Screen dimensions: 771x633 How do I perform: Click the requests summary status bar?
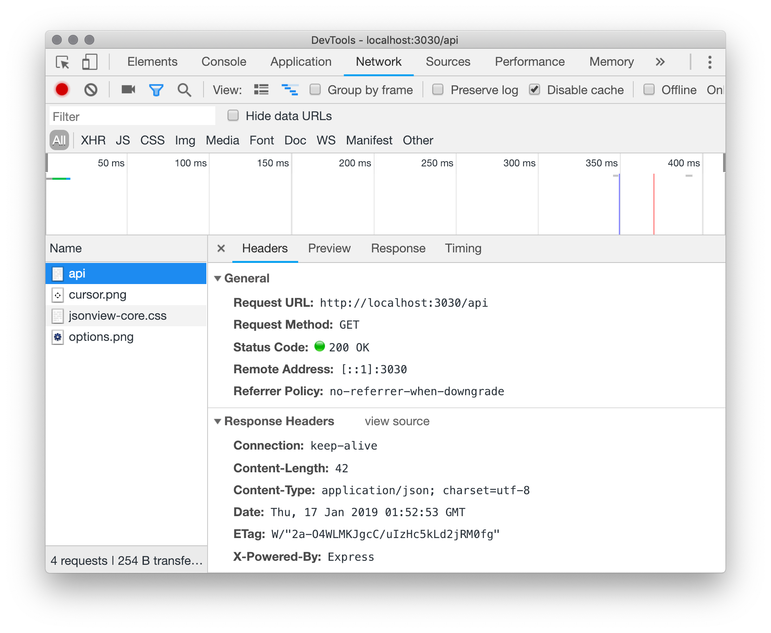point(126,560)
